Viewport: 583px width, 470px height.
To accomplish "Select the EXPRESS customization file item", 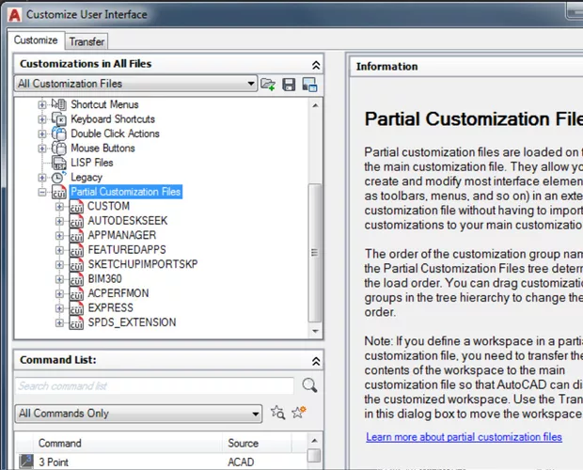I will click(110, 307).
